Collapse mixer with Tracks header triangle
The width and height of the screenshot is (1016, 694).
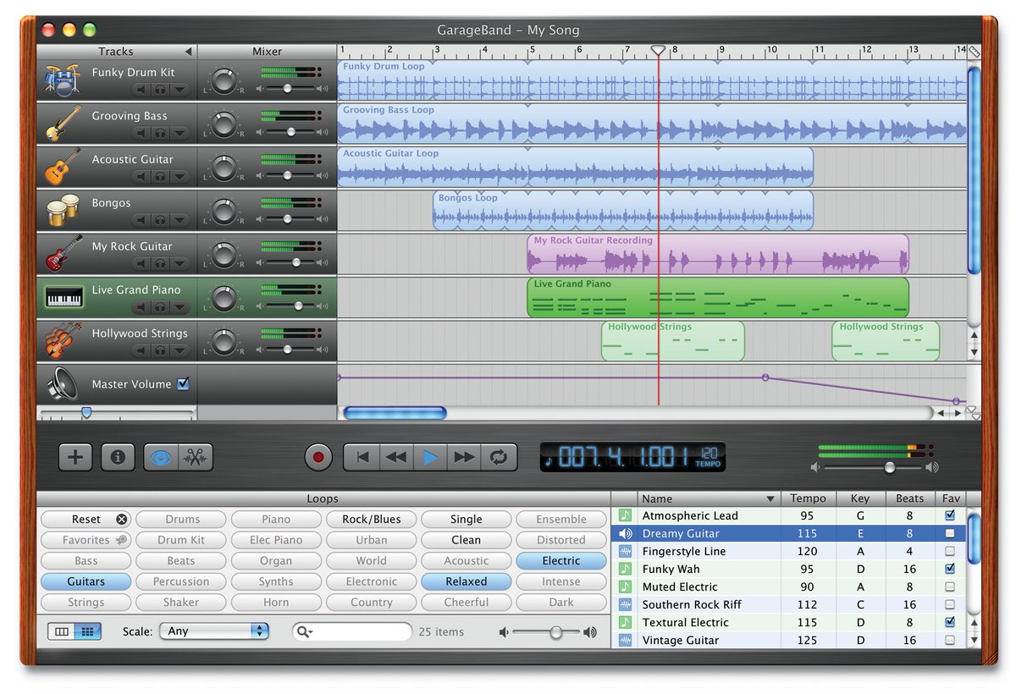188,52
